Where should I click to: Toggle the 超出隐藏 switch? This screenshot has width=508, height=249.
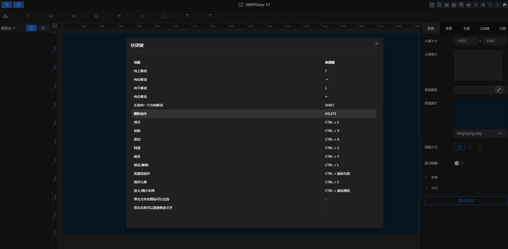coord(459,163)
